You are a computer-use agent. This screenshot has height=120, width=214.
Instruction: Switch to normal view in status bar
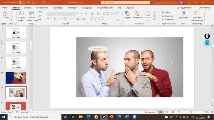click(160, 112)
